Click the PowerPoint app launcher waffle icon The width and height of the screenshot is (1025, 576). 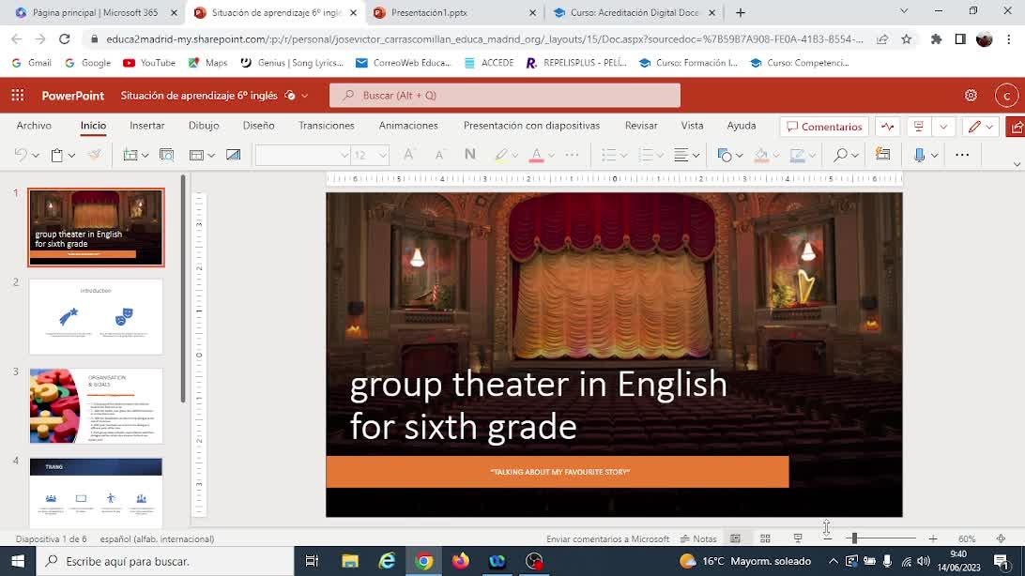click(18, 96)
